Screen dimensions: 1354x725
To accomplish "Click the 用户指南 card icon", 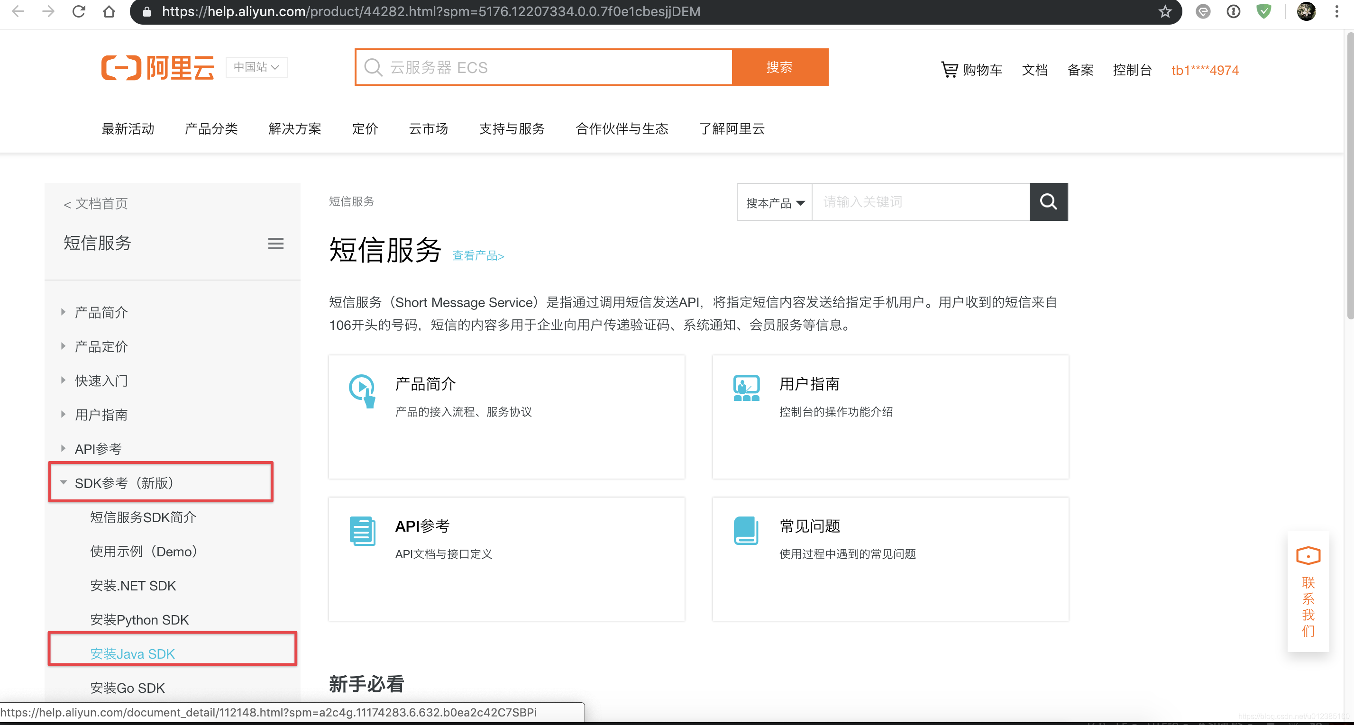I will point(746,388).
